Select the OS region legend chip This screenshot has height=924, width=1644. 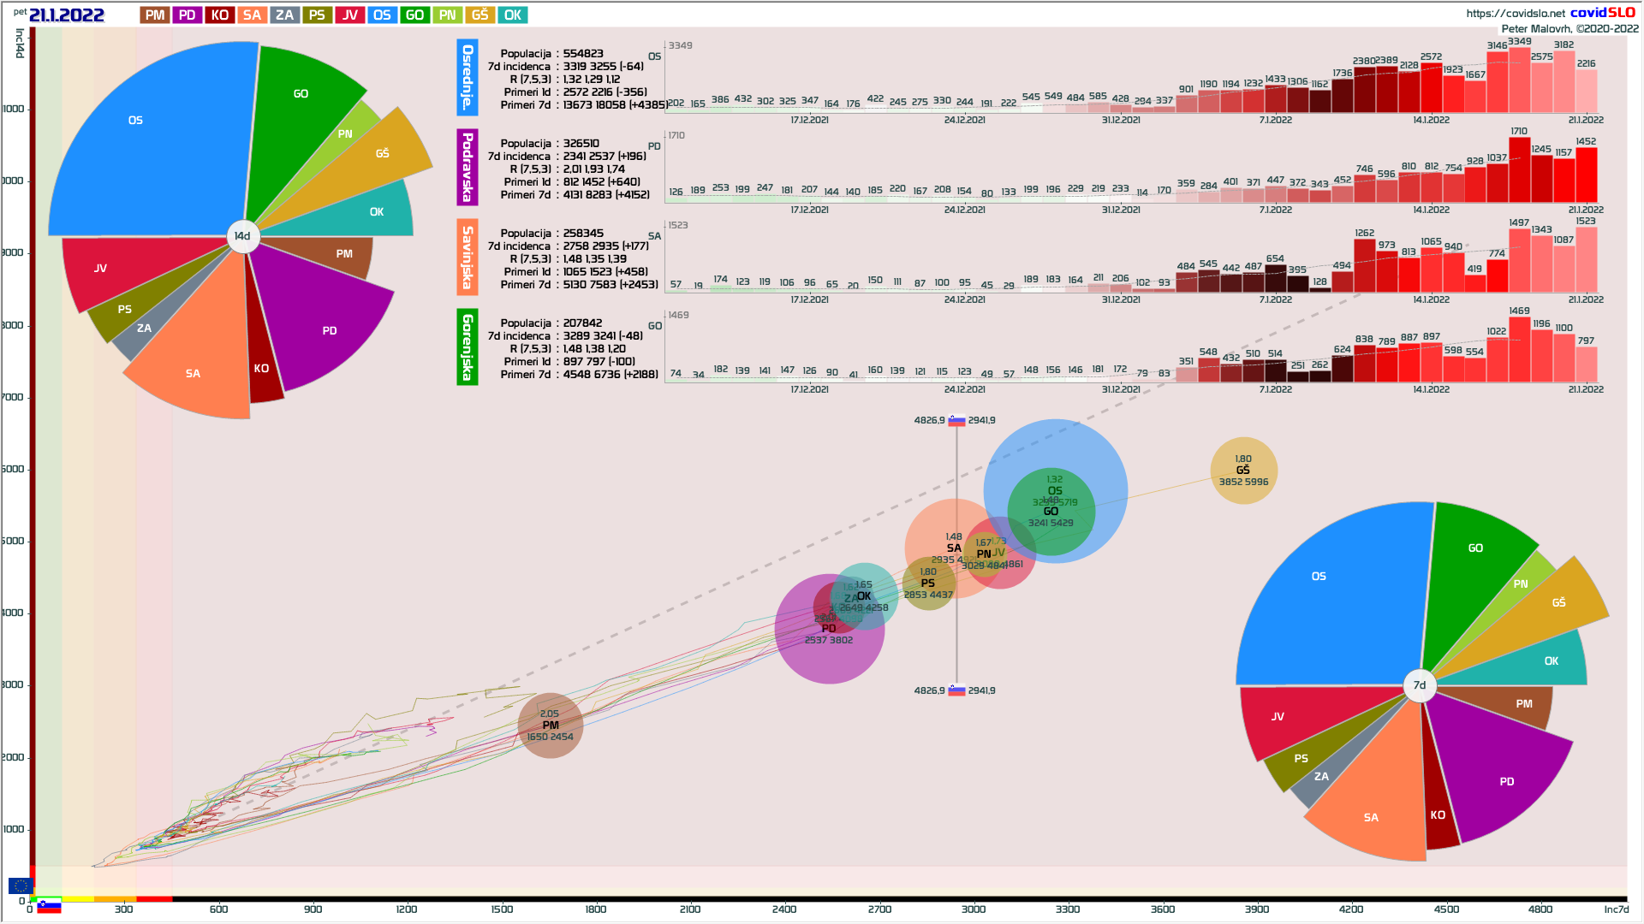point(382,15)
